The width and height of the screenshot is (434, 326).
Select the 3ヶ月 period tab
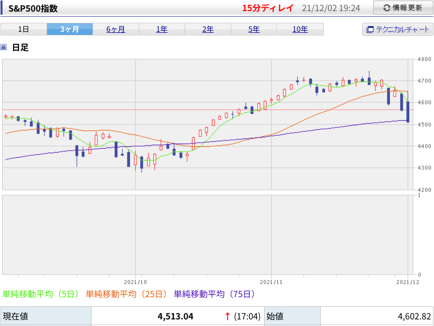(x=70, y=29)
